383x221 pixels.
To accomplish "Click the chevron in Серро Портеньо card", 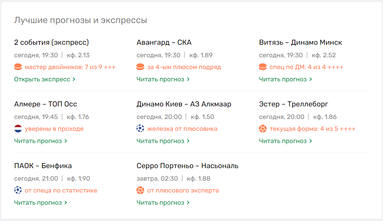I will pos(187,202).
